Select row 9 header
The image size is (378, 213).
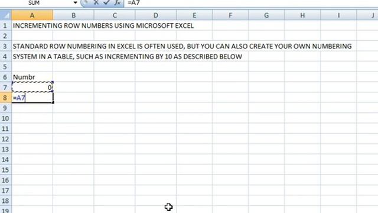[5, 108]
